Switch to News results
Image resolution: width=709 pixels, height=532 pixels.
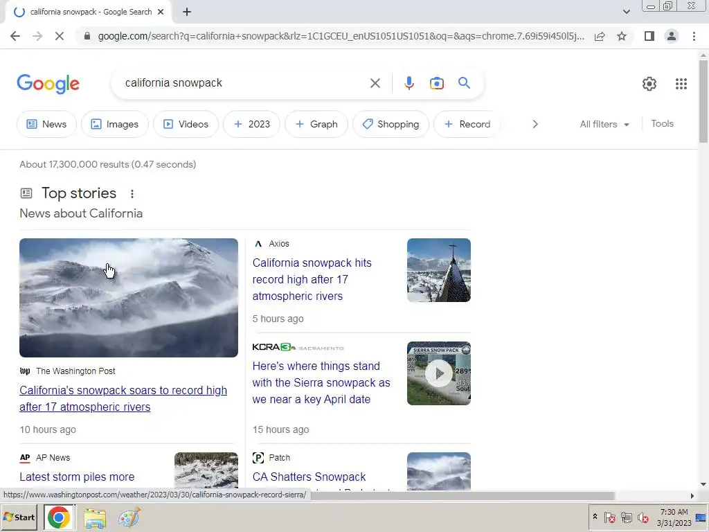(x=46, y=124)
